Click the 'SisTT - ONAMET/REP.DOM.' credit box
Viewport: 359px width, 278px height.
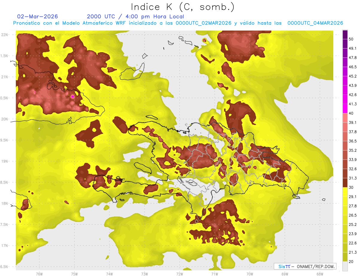[x=305, y=266]
